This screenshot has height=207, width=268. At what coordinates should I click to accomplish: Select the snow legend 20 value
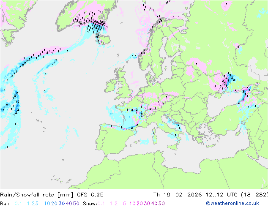[139, 204]
